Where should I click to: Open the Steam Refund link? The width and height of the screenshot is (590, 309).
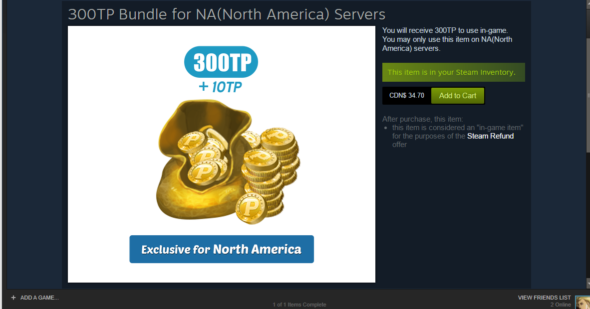[490, 136]
